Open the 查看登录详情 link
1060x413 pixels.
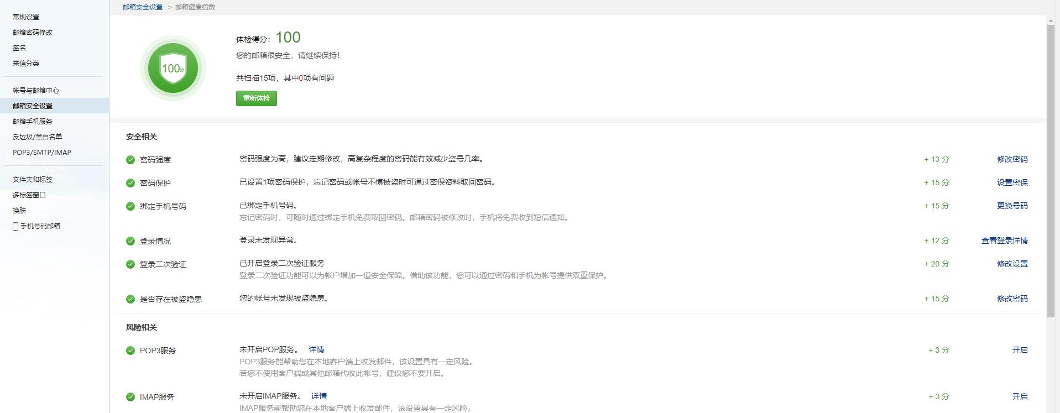[x=1004, y=241]
